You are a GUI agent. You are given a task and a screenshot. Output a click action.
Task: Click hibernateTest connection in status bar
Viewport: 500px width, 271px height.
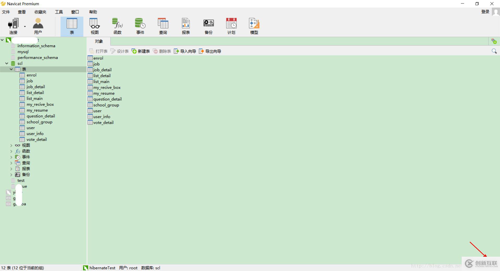click(x=99, y=268)
